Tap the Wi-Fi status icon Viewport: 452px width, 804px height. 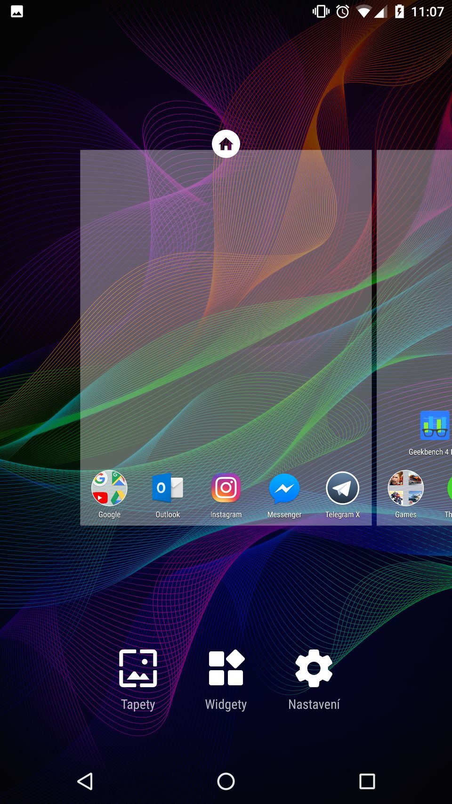coord(364,12)
